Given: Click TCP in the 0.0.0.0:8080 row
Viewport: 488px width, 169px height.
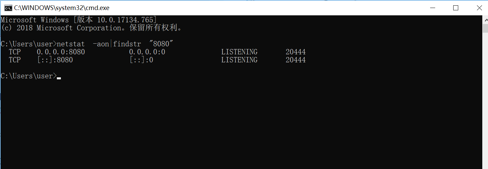Looking at the screenshot, I should pyautogui.click(x=15, y=52).
